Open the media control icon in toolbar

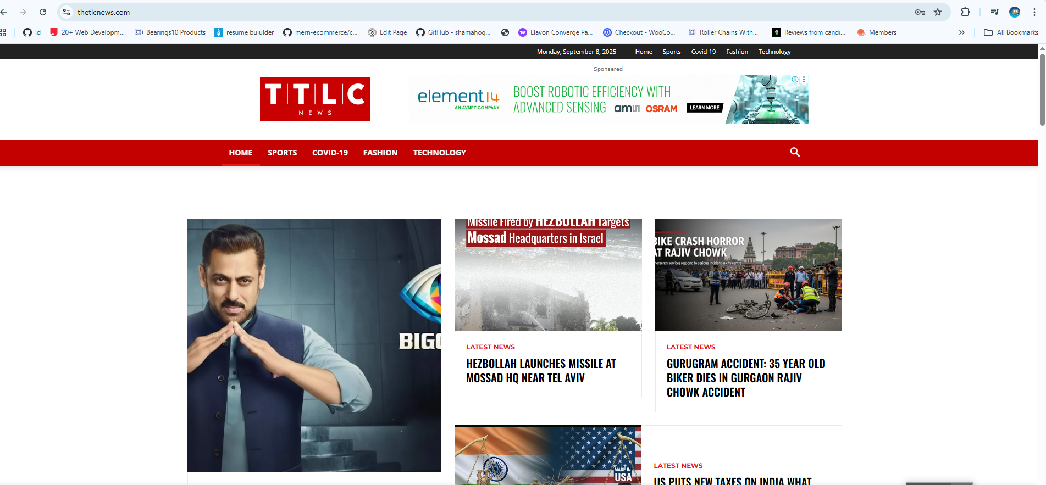995,12
